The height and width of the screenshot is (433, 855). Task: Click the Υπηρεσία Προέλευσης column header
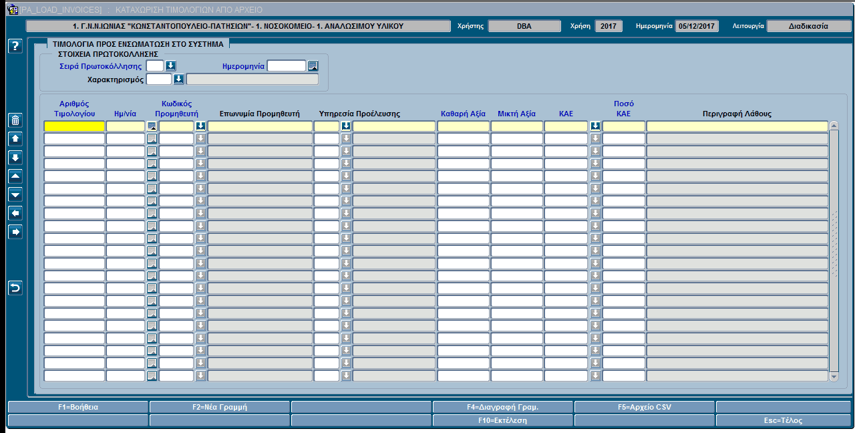tap(359, 114)
